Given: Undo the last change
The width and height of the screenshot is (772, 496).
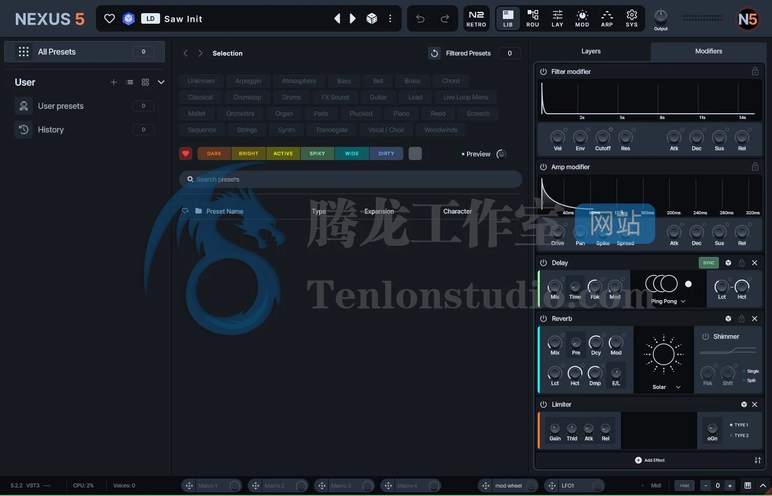Looking at the screenshot, I should point(420,19).
